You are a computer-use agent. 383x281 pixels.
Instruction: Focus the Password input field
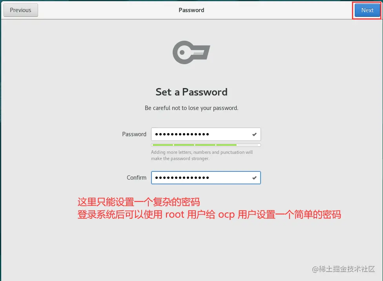pos(206,134)
